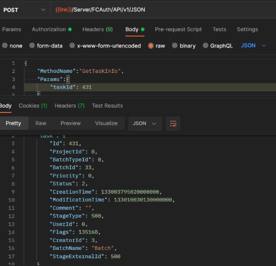The width and height of the screenshot is (276, 266).
Task: Switch response view to Visualize
Action: pyautogui.click(x=106, y=123)
